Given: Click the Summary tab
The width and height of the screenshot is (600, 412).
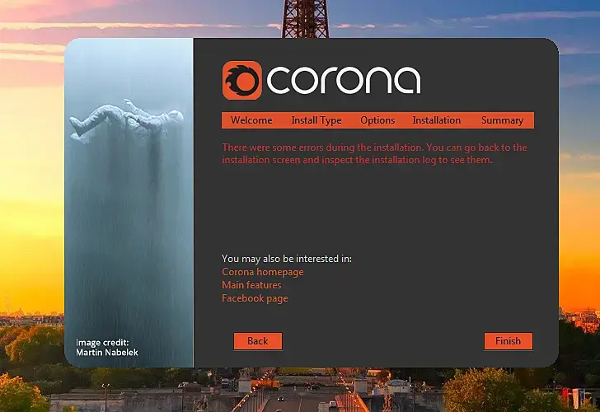Looking at the screenshot, I should pyautogui.click(x=502, y=120).
